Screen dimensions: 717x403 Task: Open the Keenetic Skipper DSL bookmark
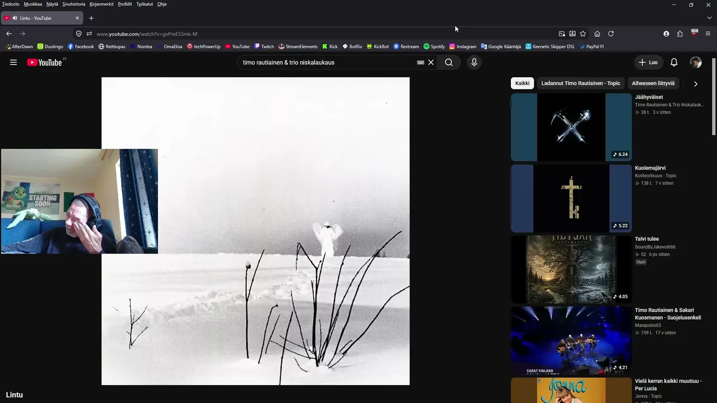point(550,46)
